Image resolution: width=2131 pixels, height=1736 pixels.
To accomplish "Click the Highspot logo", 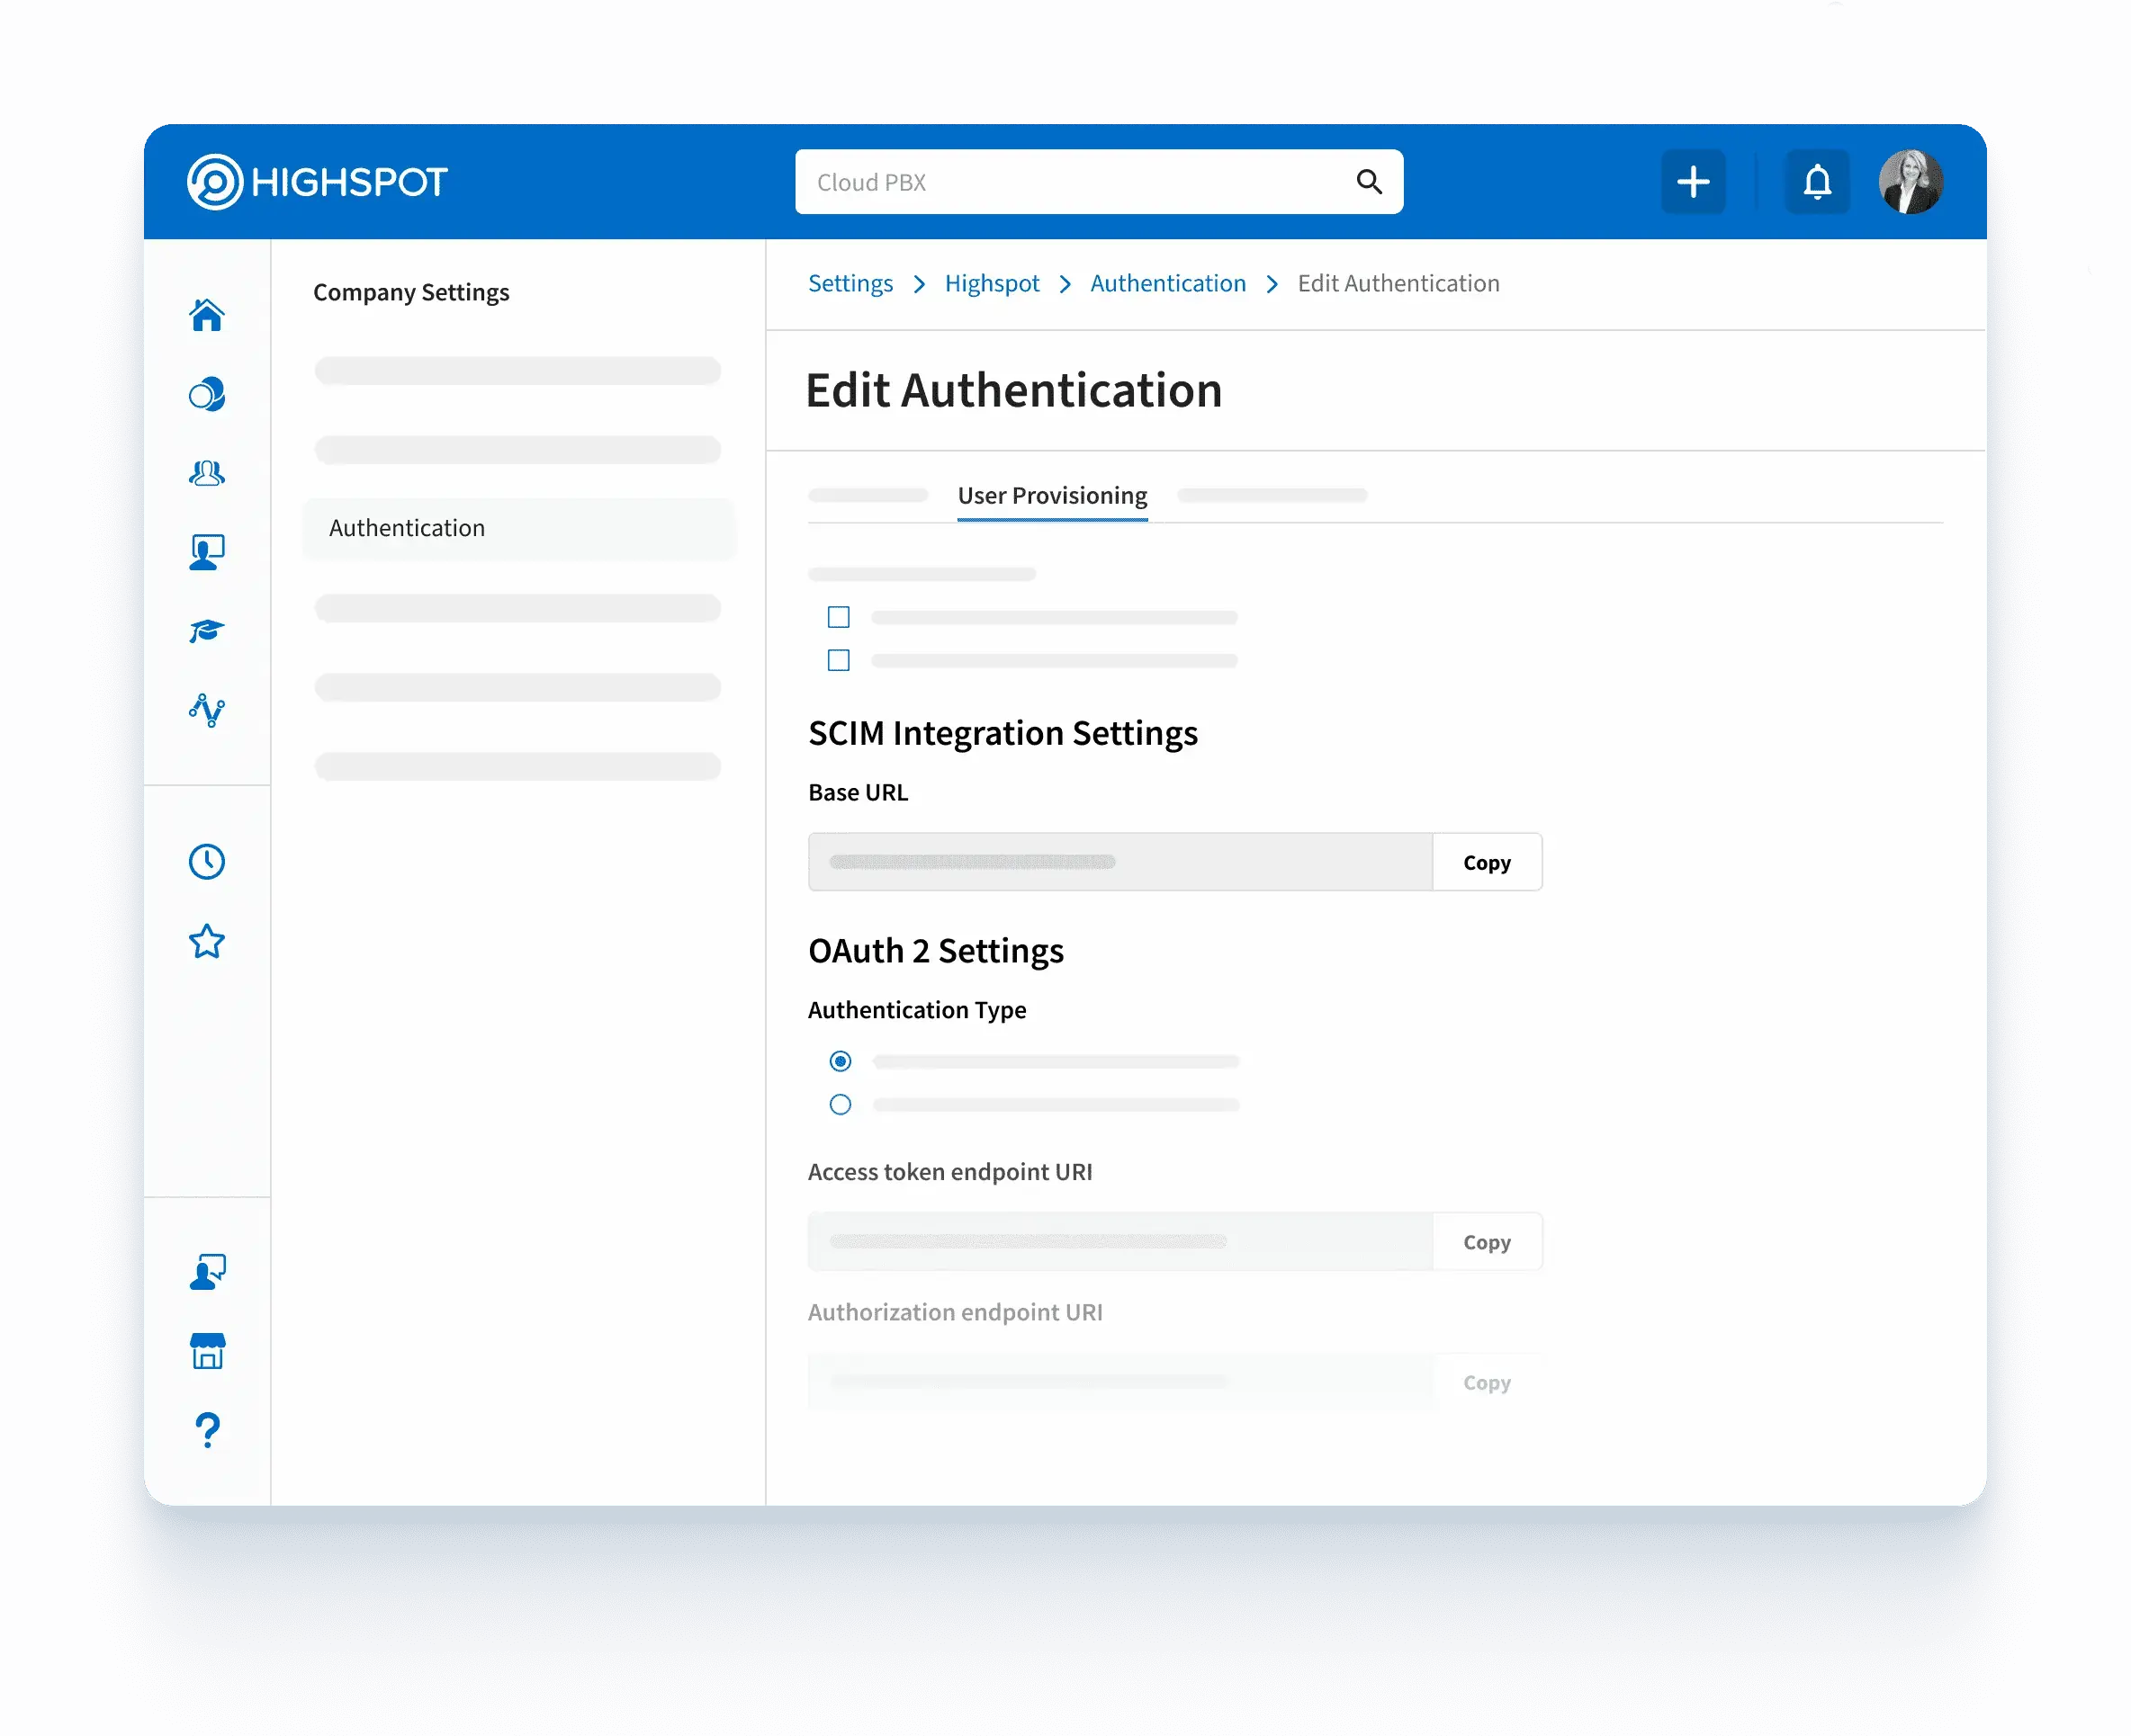I will 316,182.
